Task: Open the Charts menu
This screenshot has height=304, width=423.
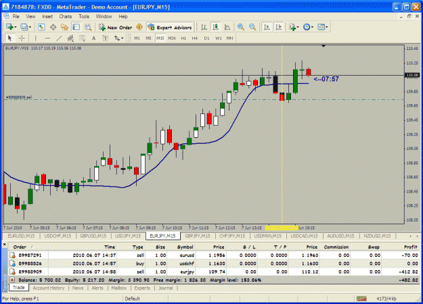Action: tap(66, 16)
